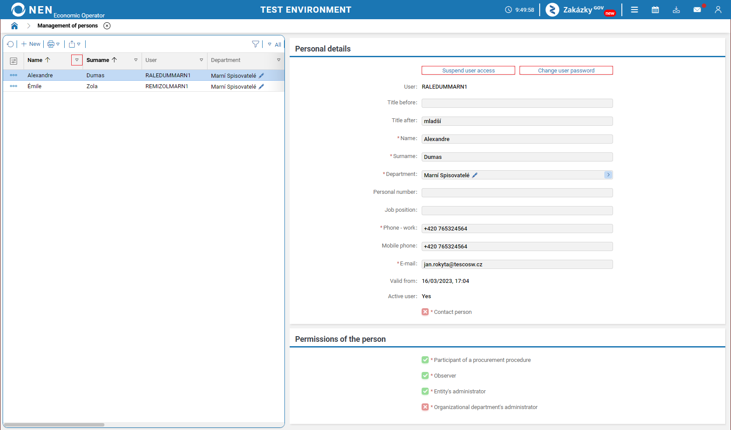The height and width of the screenshot is (430, 731).
Task: Focus the Personal number field
Action: tap(517, 193)
